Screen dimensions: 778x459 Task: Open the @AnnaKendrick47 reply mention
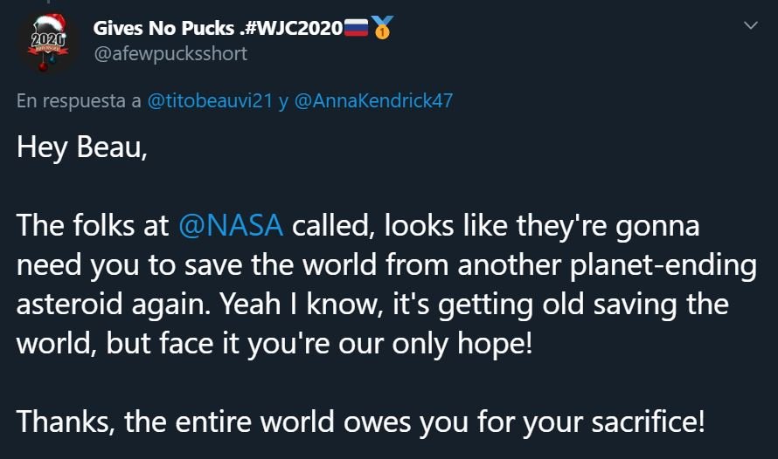[373, 100]
